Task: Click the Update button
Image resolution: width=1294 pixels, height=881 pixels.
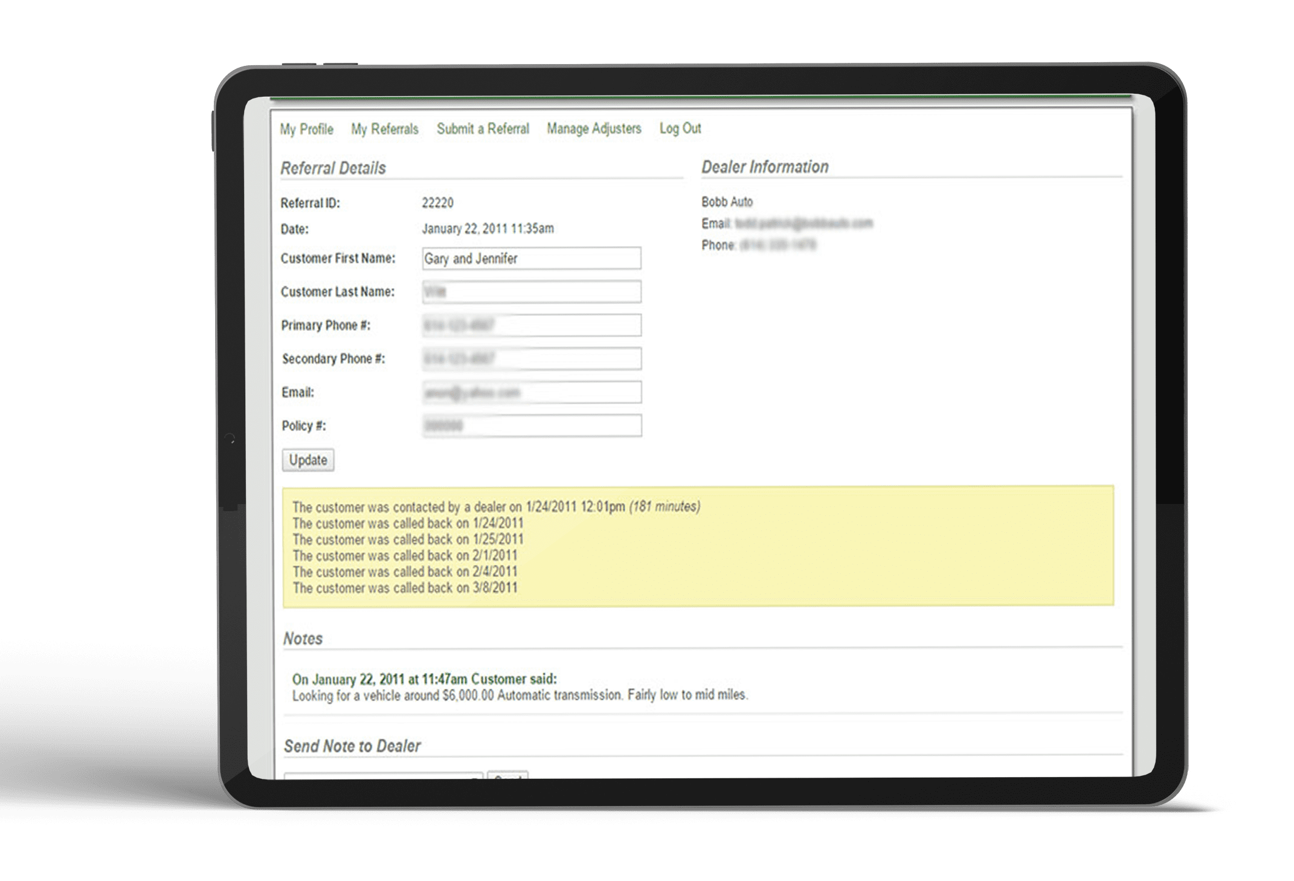Action: (x=309, y=459)
